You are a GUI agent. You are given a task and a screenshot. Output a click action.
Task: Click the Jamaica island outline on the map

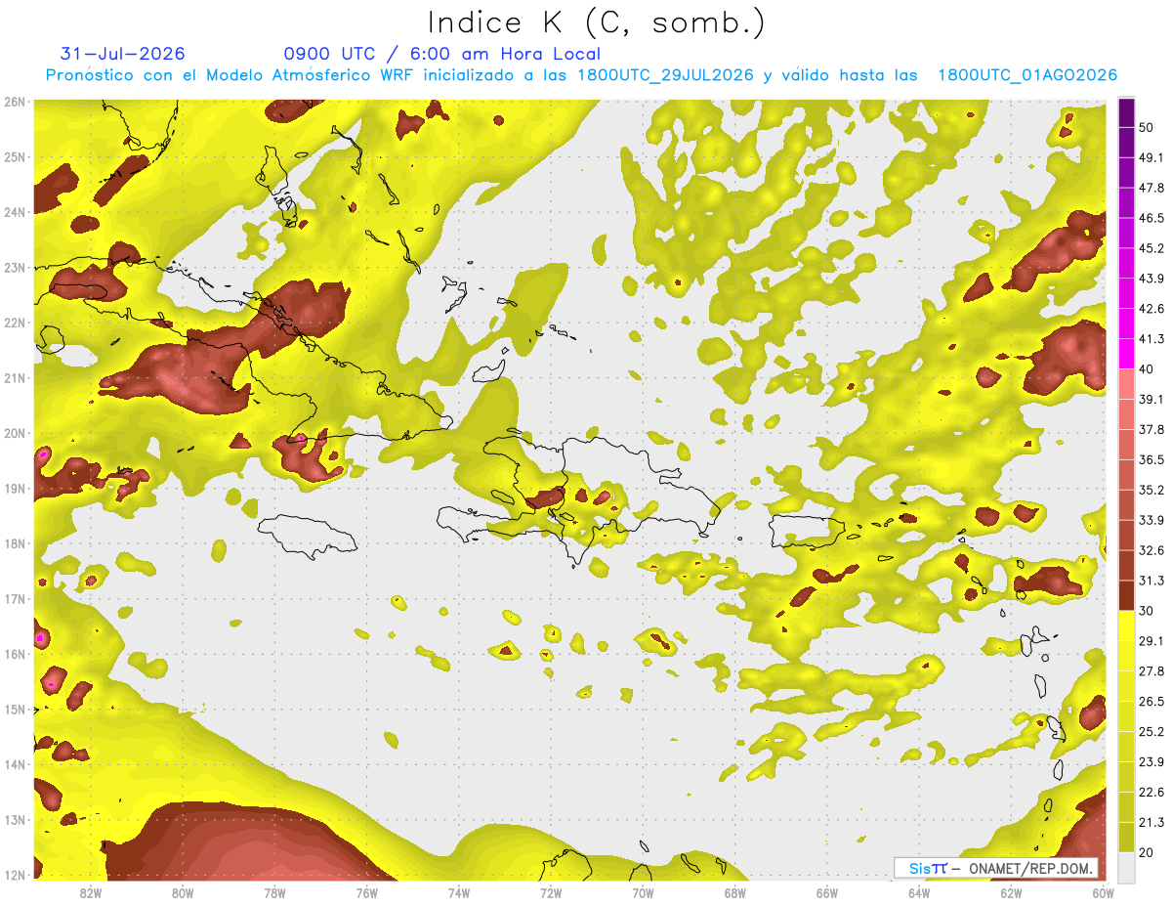(x=306, y=538)
